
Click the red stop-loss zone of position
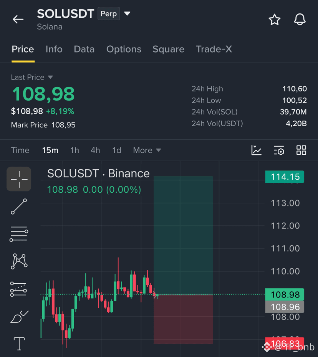coord(183,319)
